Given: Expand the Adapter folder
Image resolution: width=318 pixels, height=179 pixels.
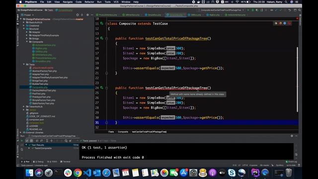Looking at the screenshot, I should [27, 32].
